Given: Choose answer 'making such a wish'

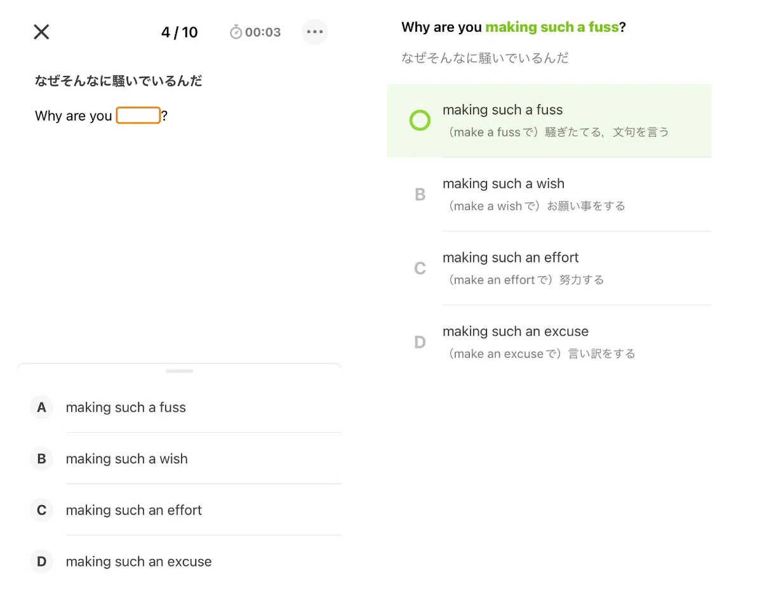Looking at the screenshot, I should 179,459.
